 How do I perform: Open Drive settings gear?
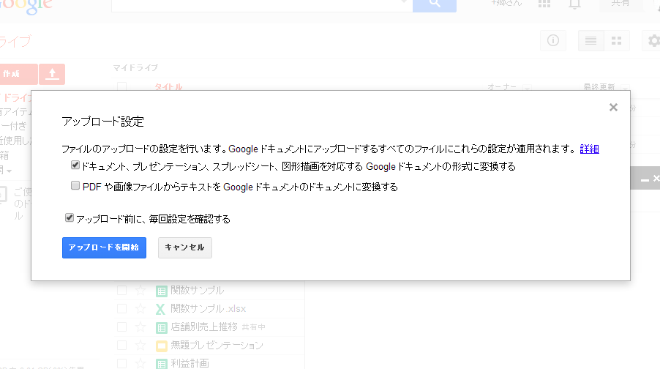point(653,40)
